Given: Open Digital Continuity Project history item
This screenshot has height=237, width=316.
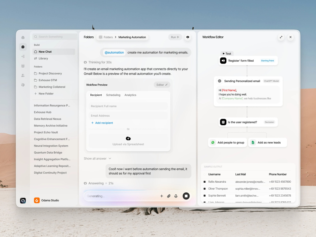Looking at the screenshot, I should pos(50,173).
